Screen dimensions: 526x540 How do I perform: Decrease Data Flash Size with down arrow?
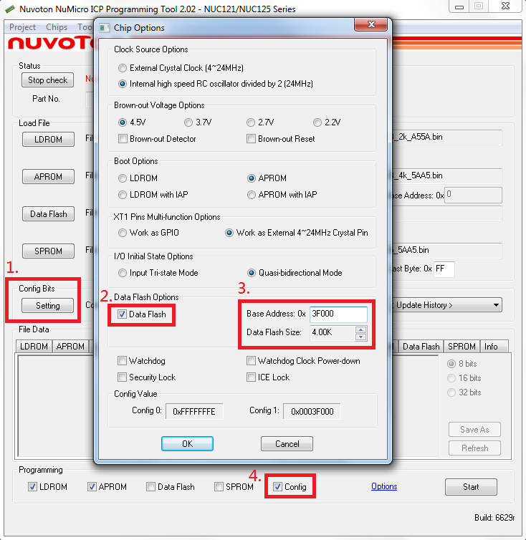(x=361, y=337)
